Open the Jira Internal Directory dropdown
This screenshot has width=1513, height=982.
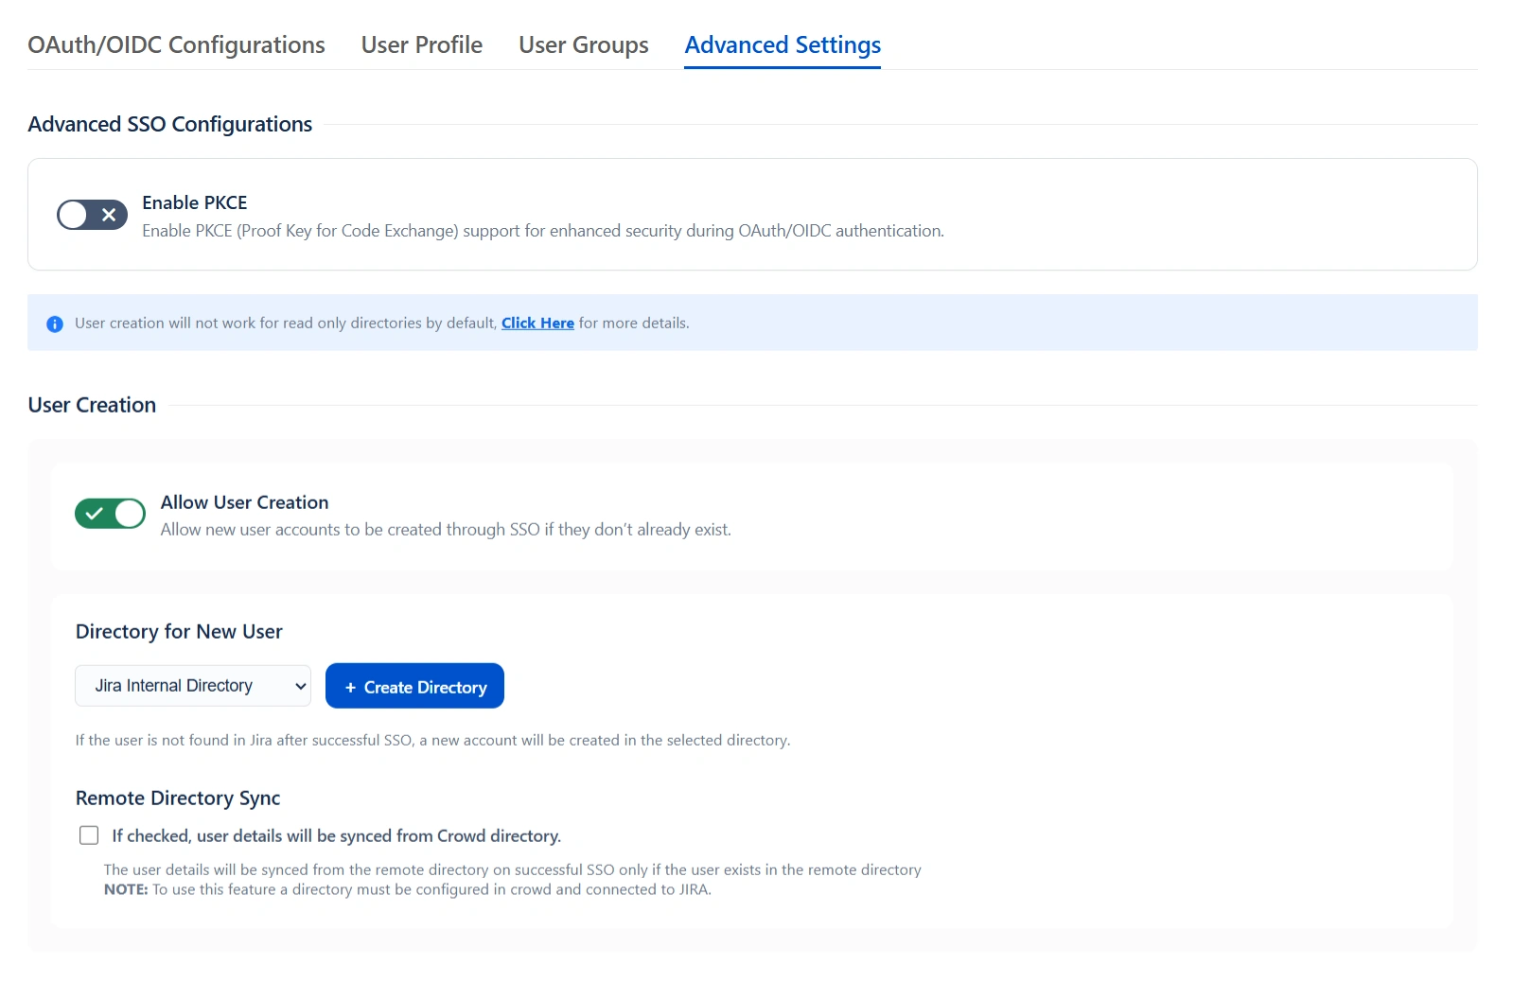(192, 686)
